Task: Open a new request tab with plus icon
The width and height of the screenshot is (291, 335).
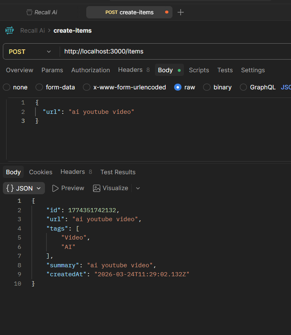Action: tap(181, 12)
